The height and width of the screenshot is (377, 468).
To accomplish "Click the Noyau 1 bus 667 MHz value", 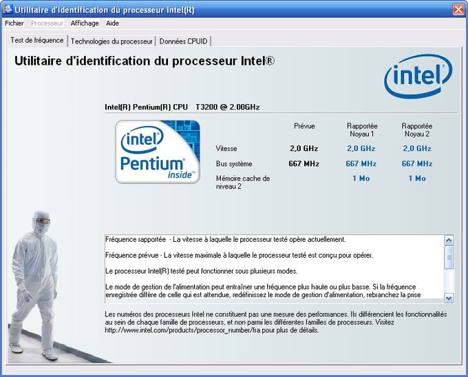I will pos(361,164).
